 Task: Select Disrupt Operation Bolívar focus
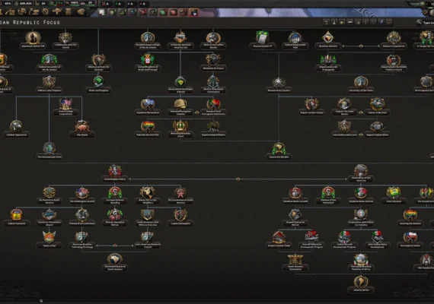(114, 218)
